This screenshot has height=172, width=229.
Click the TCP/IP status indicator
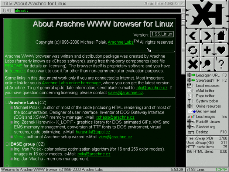221,170
